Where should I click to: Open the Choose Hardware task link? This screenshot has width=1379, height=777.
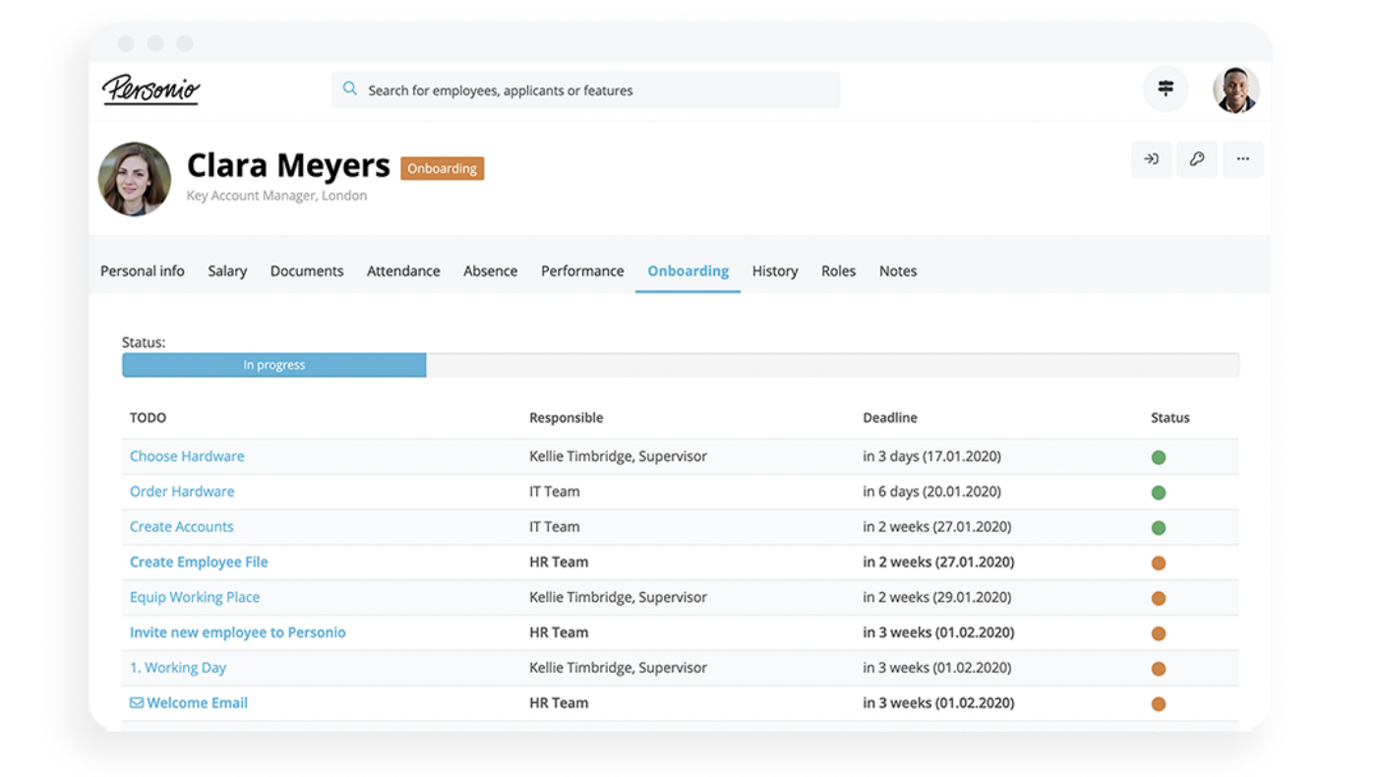pyautogui.click(x=187, y=456)
